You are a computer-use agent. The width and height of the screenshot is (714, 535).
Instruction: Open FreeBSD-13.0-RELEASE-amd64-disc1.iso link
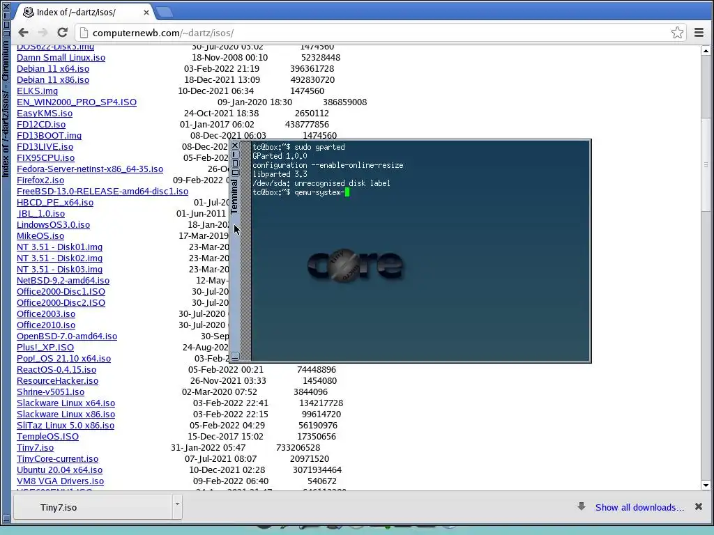(102, 192)
